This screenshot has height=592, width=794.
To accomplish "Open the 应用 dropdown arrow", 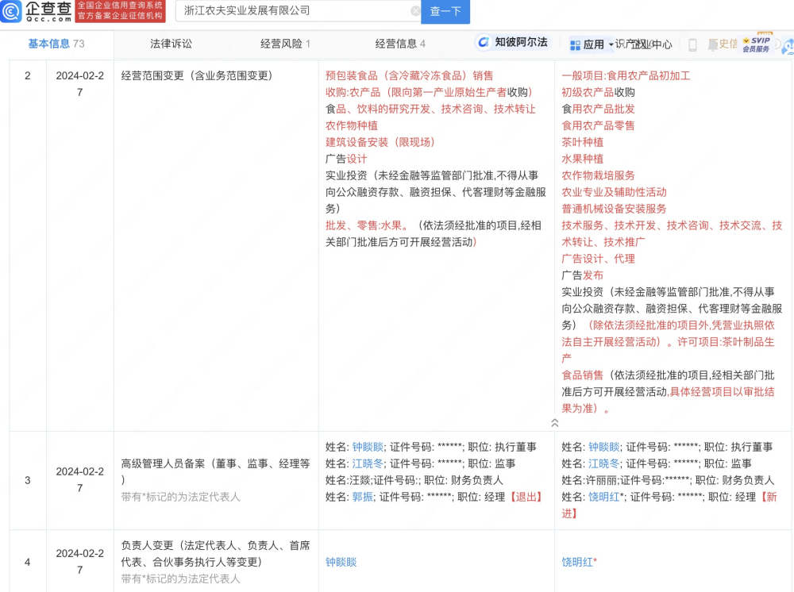I will pyautogui.click(x=611, y=44).
